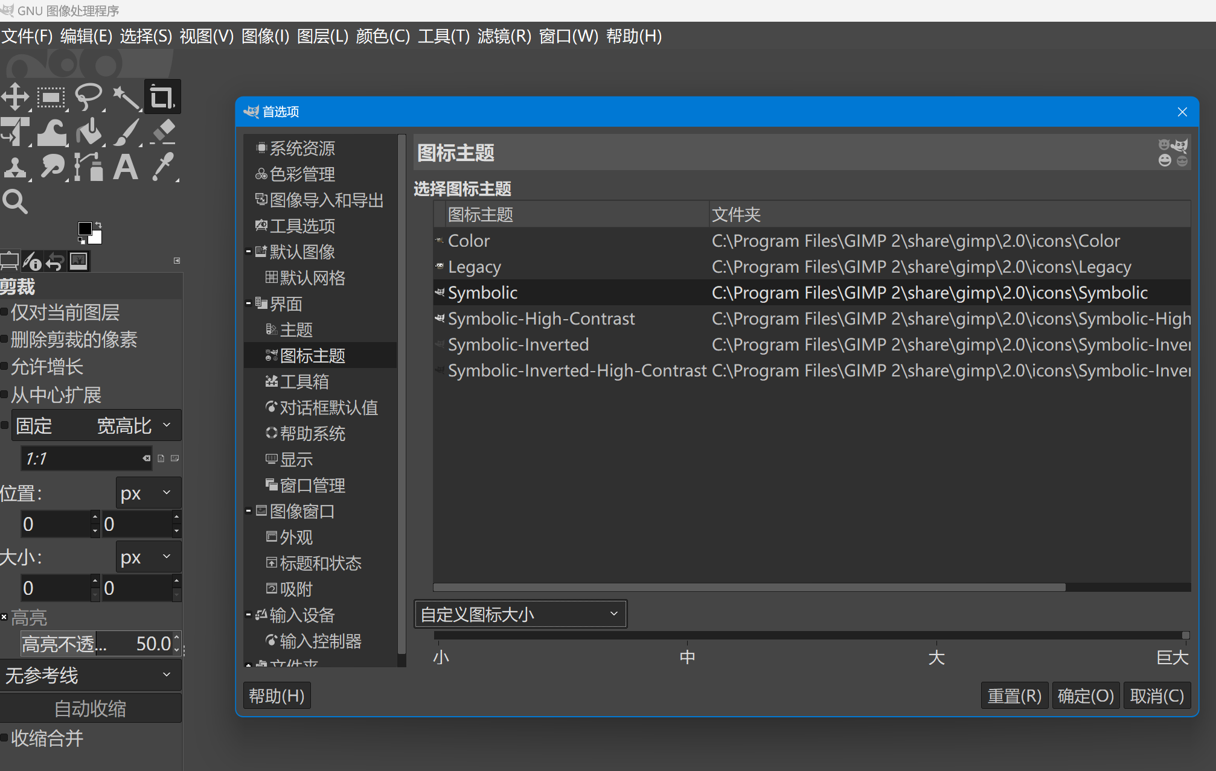
Task: Click the 重置(R) button
Action: [1014, 696]
